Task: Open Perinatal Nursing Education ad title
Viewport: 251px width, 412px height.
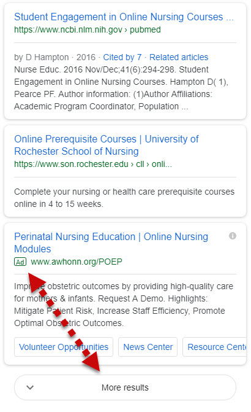Action: click(111, 243)
